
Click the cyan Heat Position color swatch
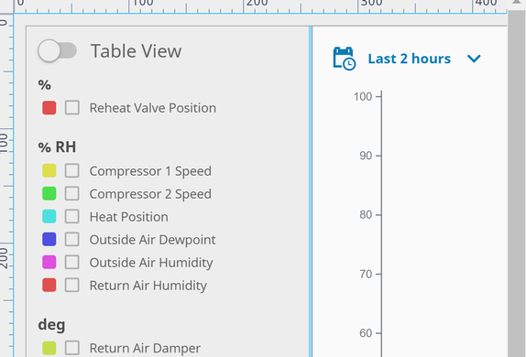pos(49,217)
